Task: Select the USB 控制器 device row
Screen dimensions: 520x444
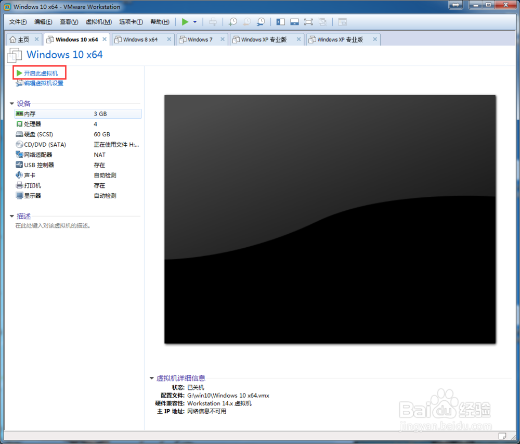Action: [x=79, y=165]
